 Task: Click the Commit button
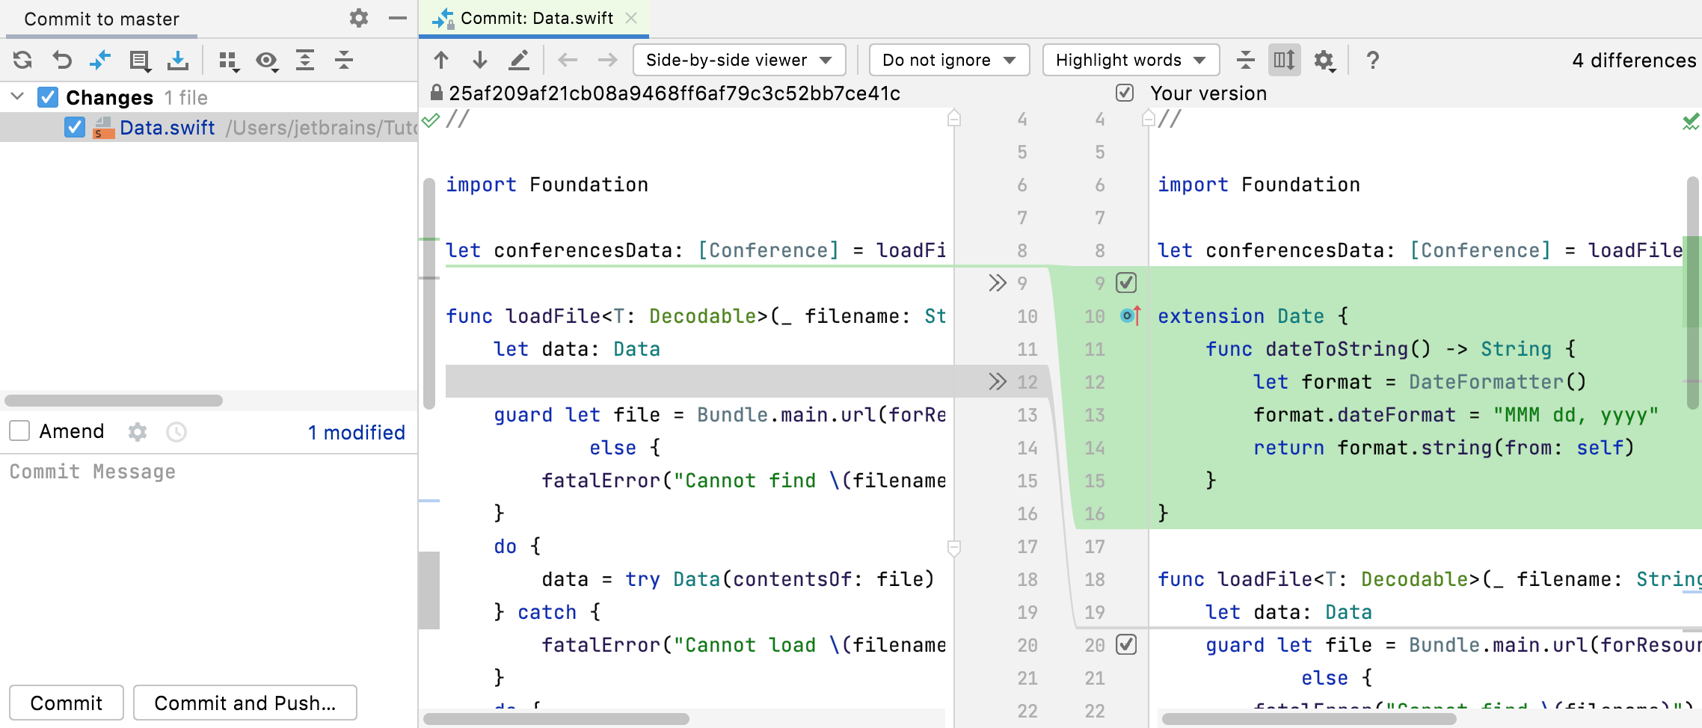[x=67, y=703]
